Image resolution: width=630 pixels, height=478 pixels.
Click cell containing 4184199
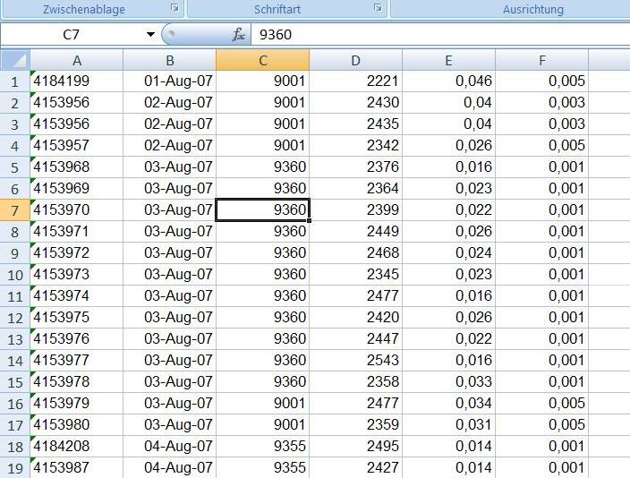(77, 81)
